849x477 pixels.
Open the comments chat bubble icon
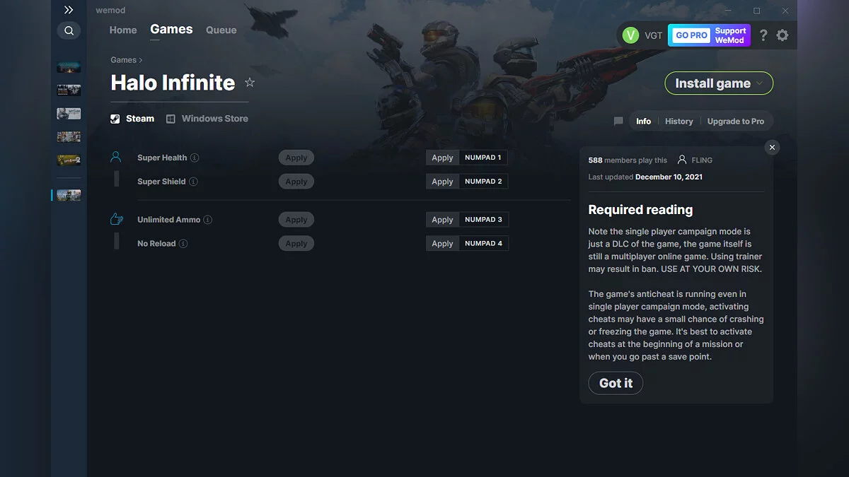pyautogui.click(x=618, y=122)
